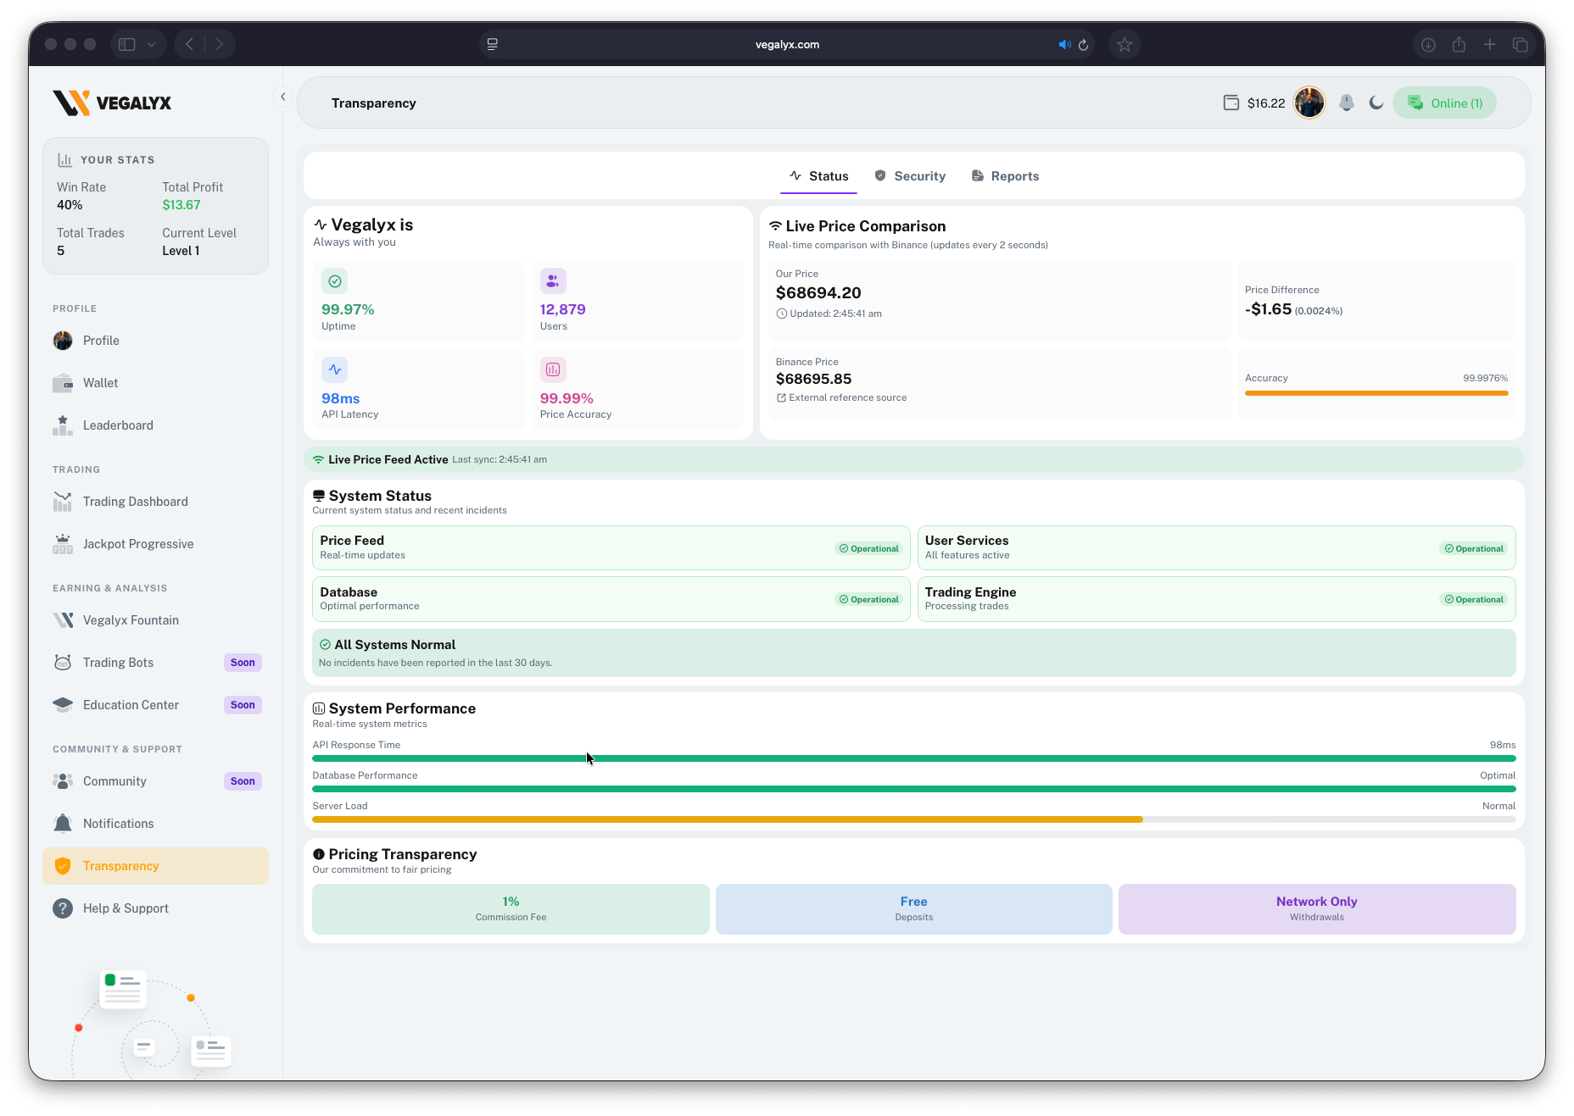This screenshot has height=1116, width=1574.
Task: Click the Binance Price $68695.85 value
Action: pos(813,379)
